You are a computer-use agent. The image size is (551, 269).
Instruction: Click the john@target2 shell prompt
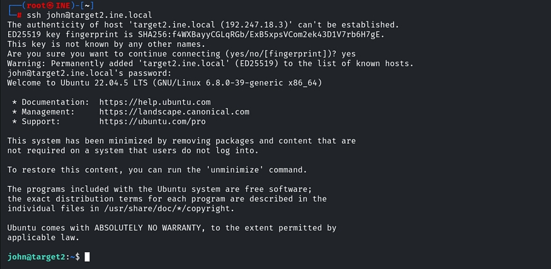[x=40, y=256]
